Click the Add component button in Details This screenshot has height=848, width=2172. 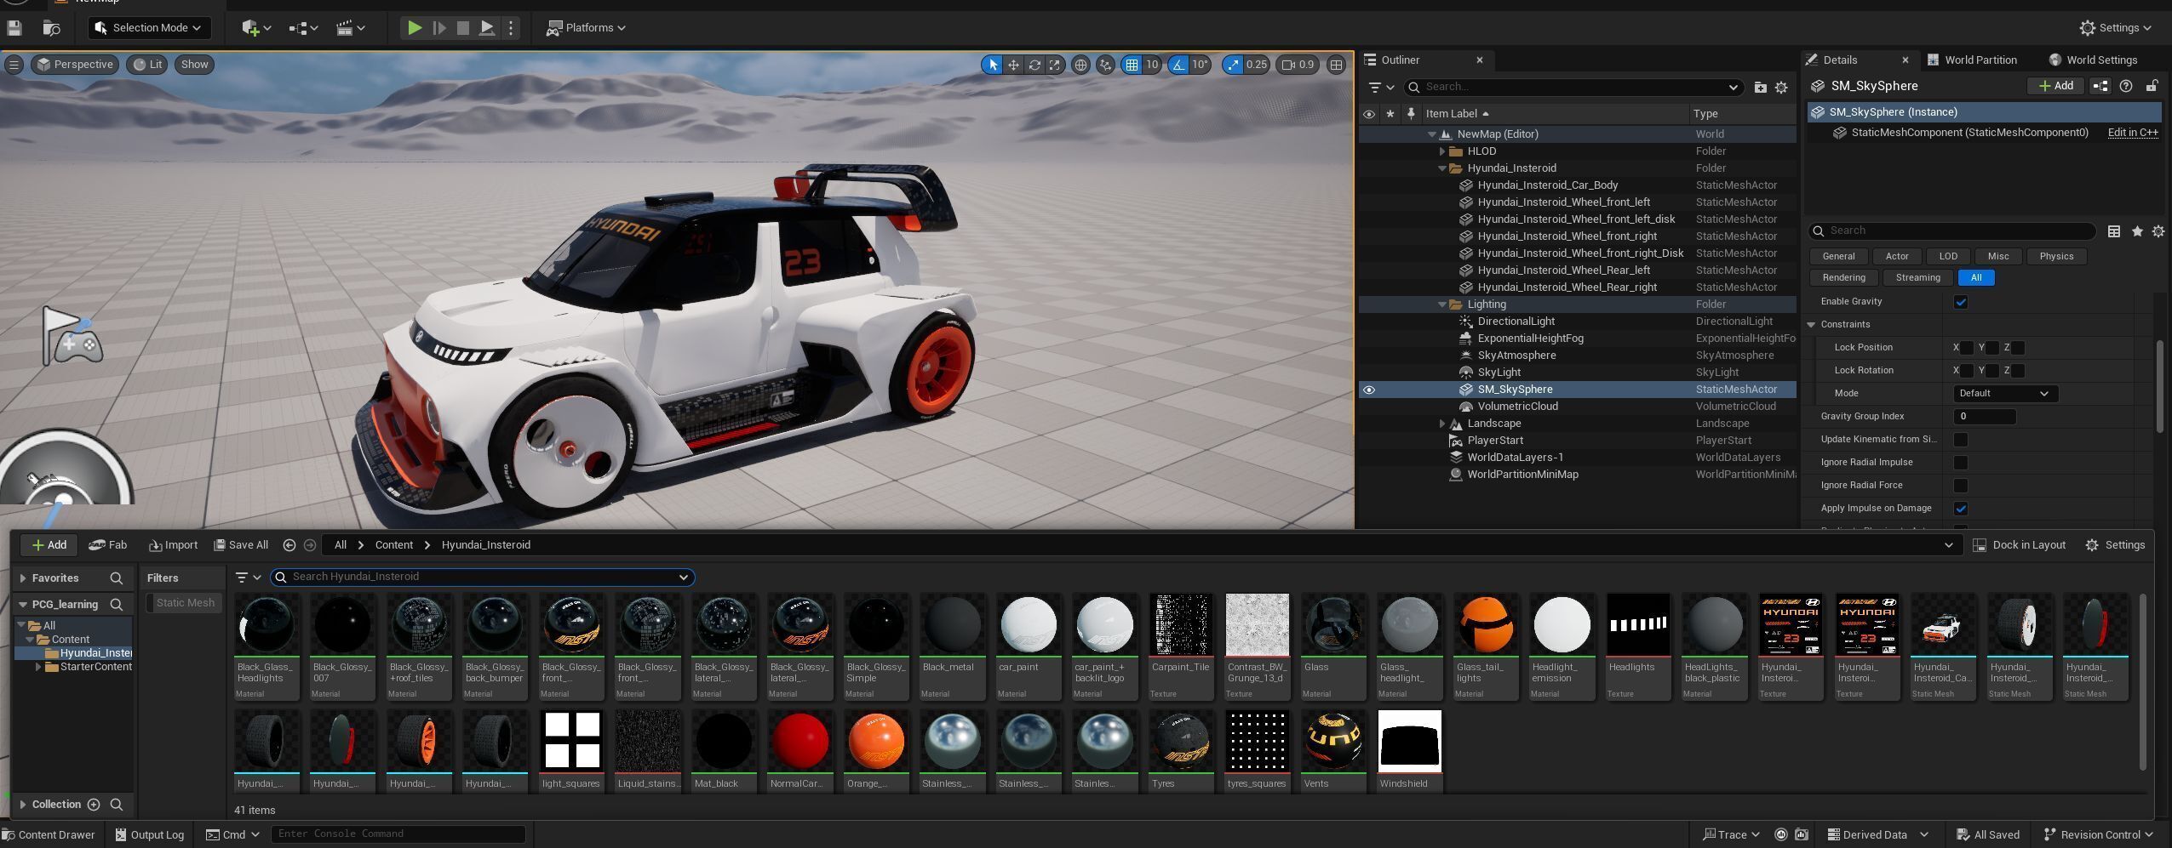click(x=2055, y=86)
